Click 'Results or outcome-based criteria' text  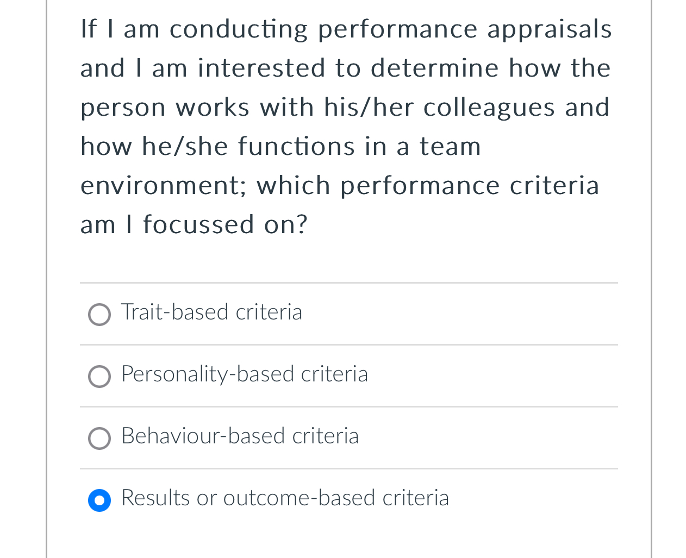(285, 498)
